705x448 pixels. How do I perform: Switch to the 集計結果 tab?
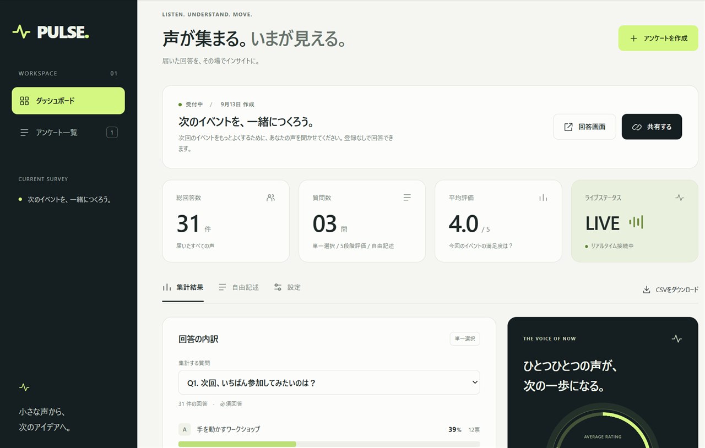[183, 287]
